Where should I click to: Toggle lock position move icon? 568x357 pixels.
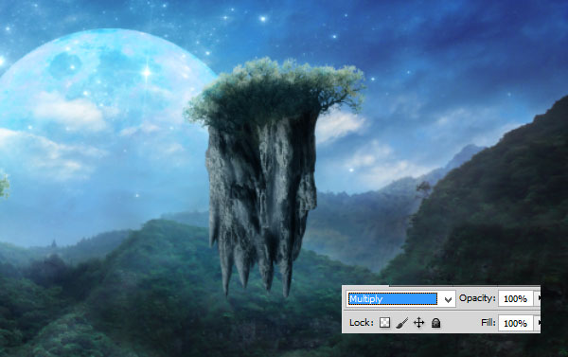click(x=418, y=323)
